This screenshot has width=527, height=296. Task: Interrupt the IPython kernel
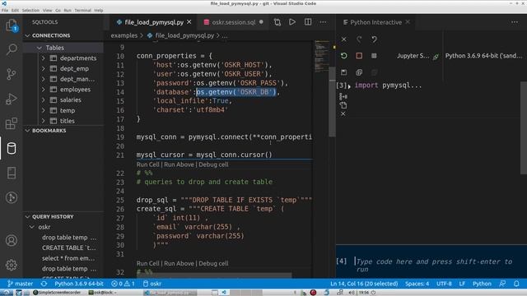359,56
